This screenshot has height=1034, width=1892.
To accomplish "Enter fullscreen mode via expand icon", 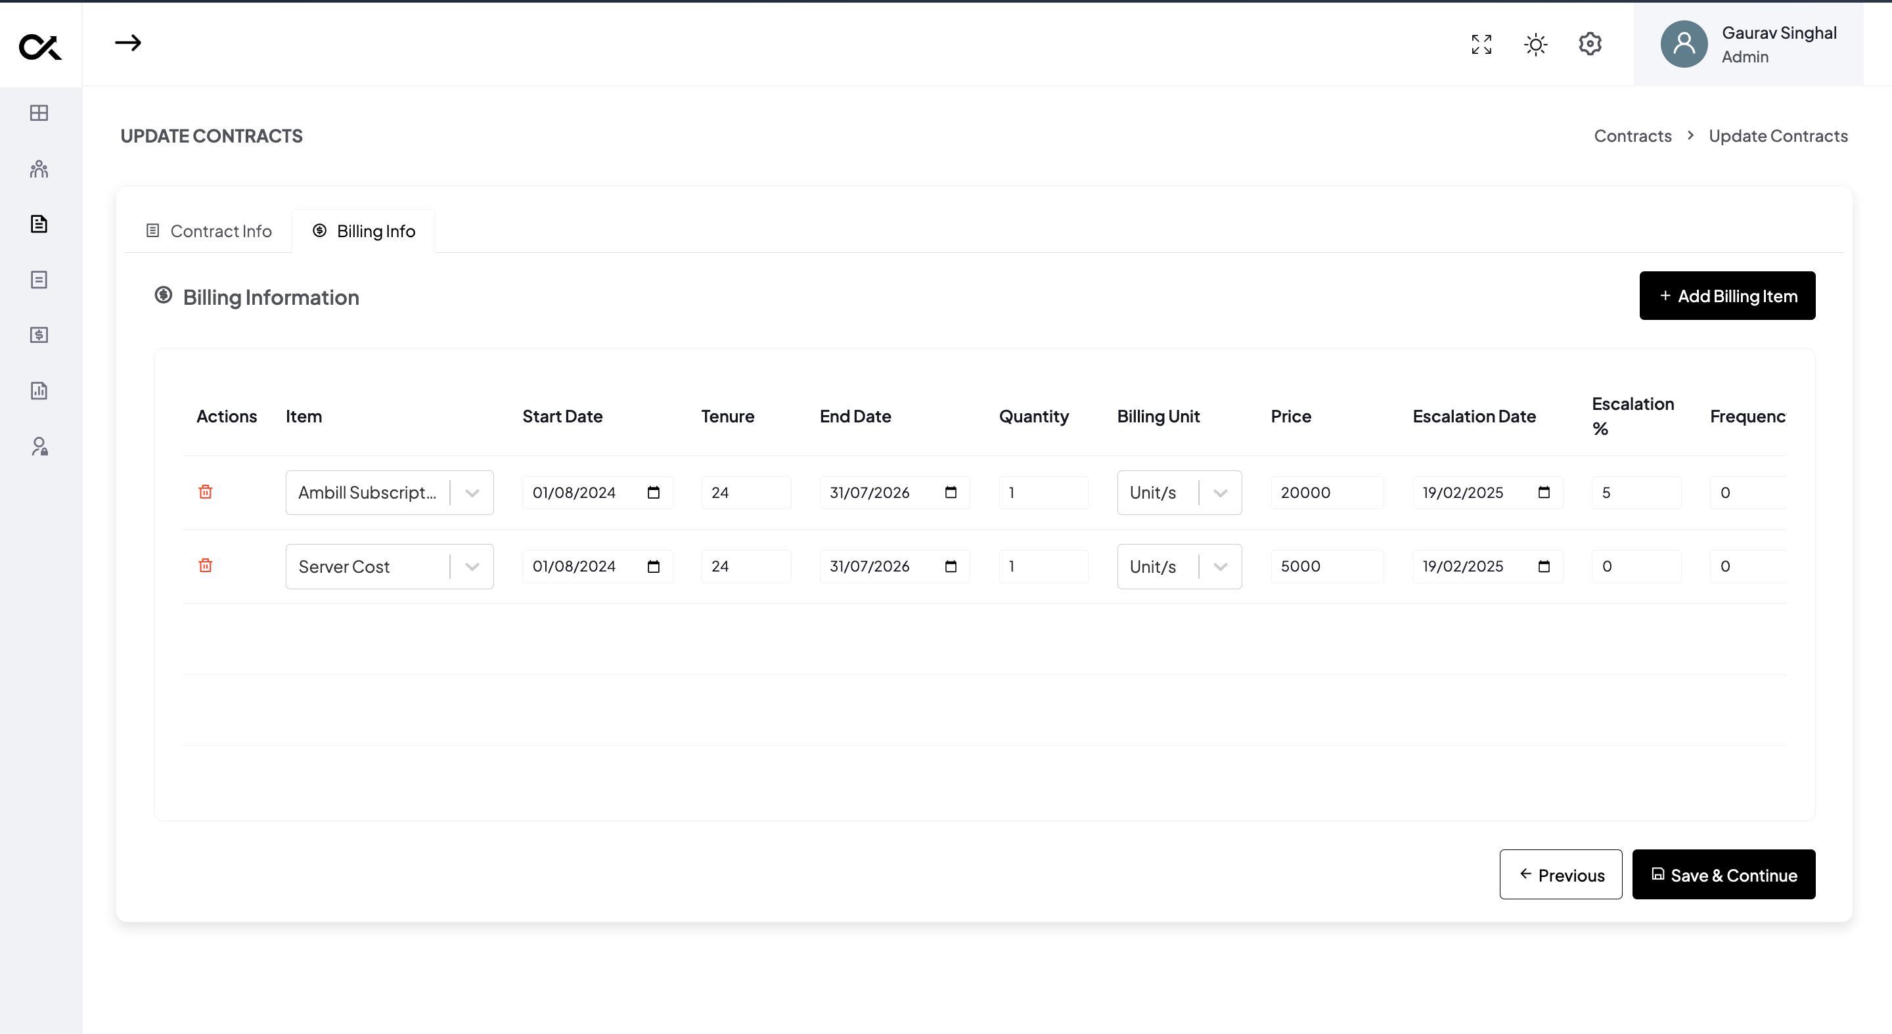I will (x=1481, y=44).
